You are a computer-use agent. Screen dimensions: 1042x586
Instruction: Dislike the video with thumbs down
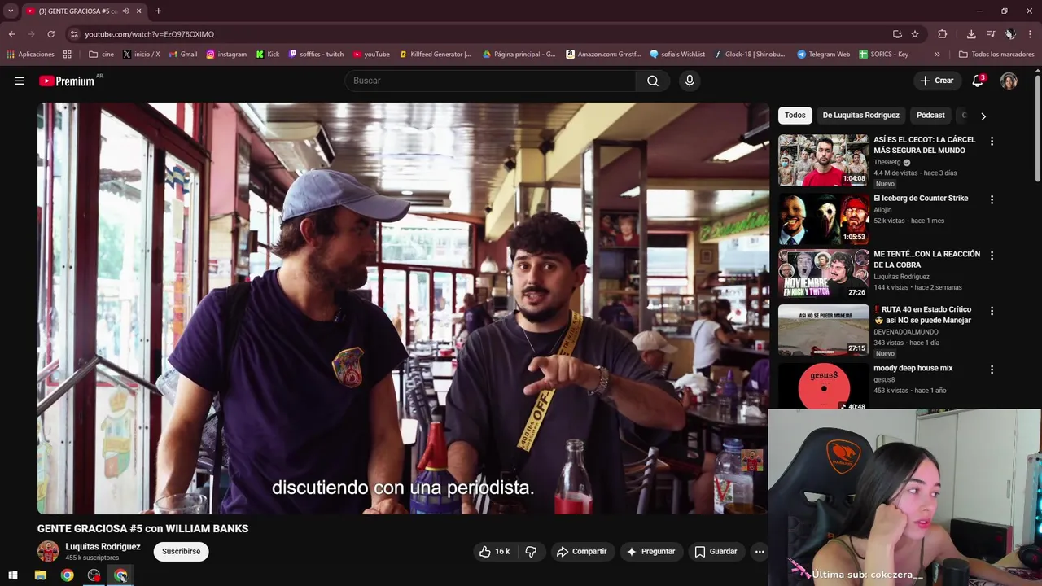(x=531, y=552)
